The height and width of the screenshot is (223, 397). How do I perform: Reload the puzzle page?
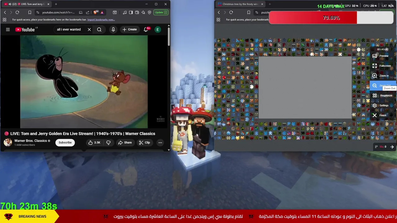[x=231, y=12]
